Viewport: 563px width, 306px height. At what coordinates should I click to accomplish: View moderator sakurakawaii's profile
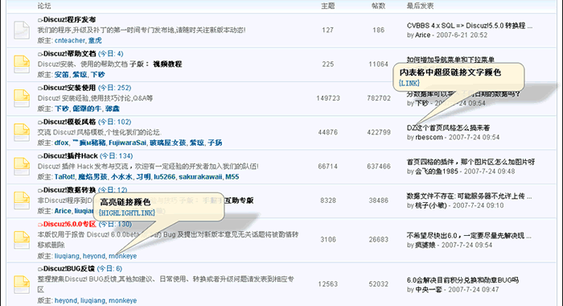(200, 177)
